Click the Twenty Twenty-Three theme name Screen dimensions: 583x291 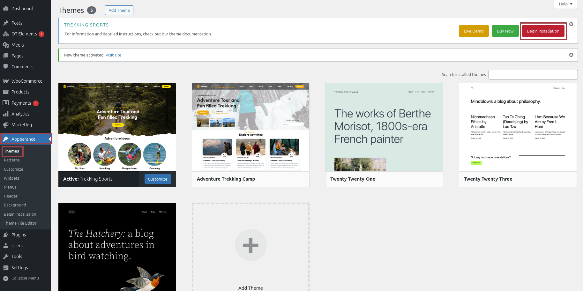(x=488, y=179)
